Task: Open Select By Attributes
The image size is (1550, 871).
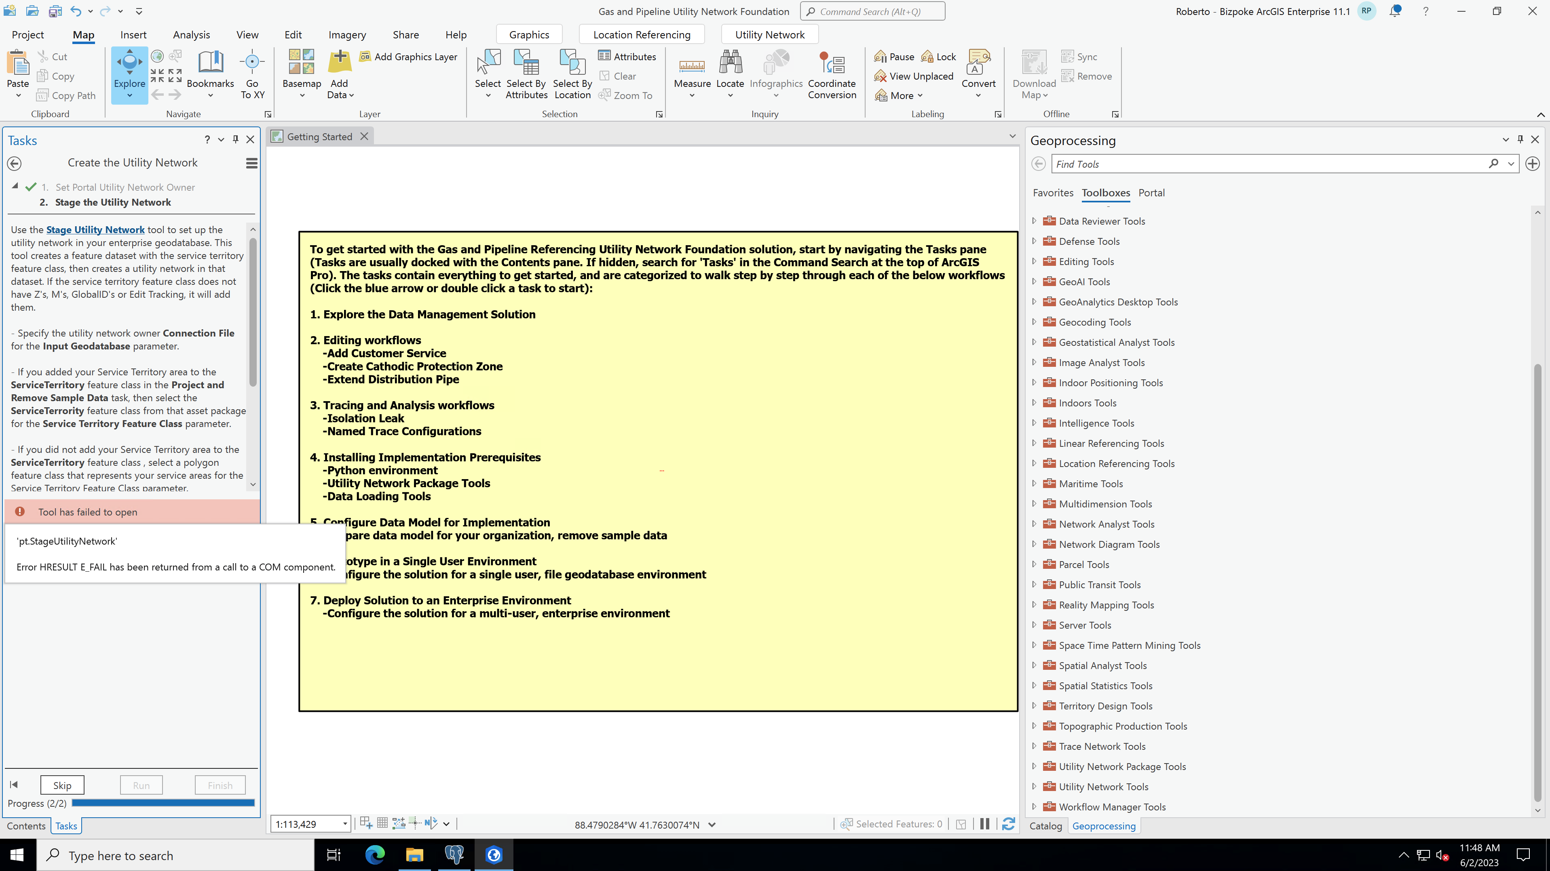Action: (x=526, y=75)
